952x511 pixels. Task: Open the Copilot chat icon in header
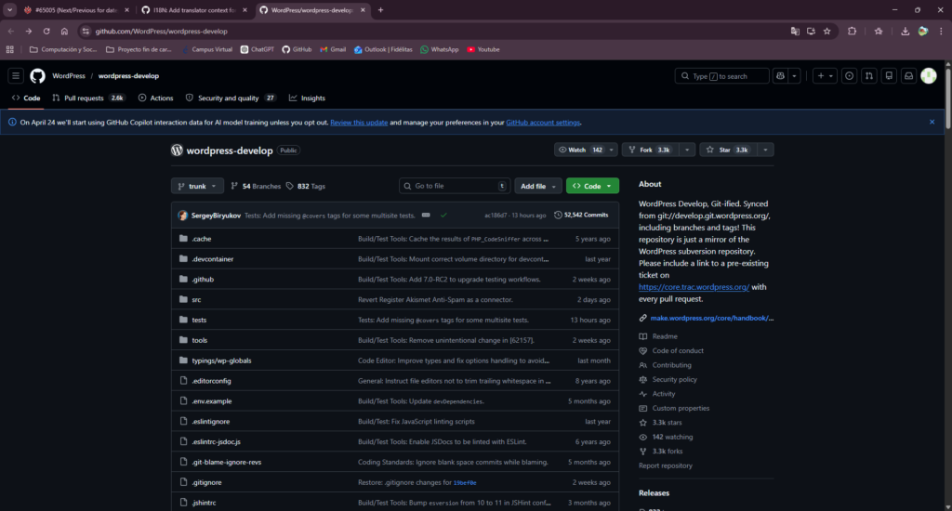coord(780,76)
